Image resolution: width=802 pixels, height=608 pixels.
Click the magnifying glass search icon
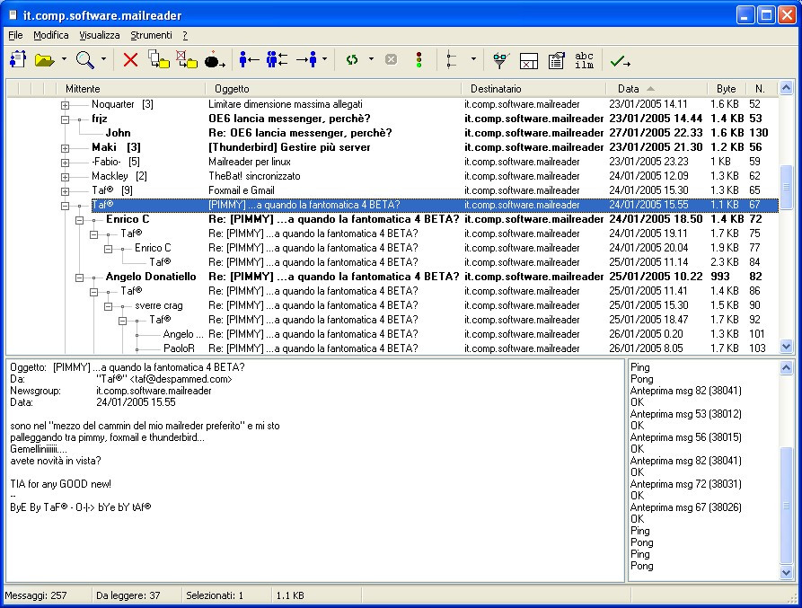85,60
